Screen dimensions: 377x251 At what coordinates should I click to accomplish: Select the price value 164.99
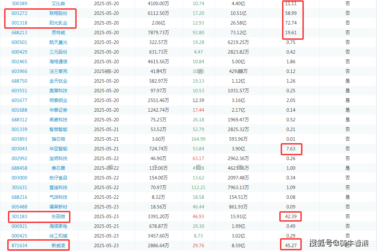(199, 139)
